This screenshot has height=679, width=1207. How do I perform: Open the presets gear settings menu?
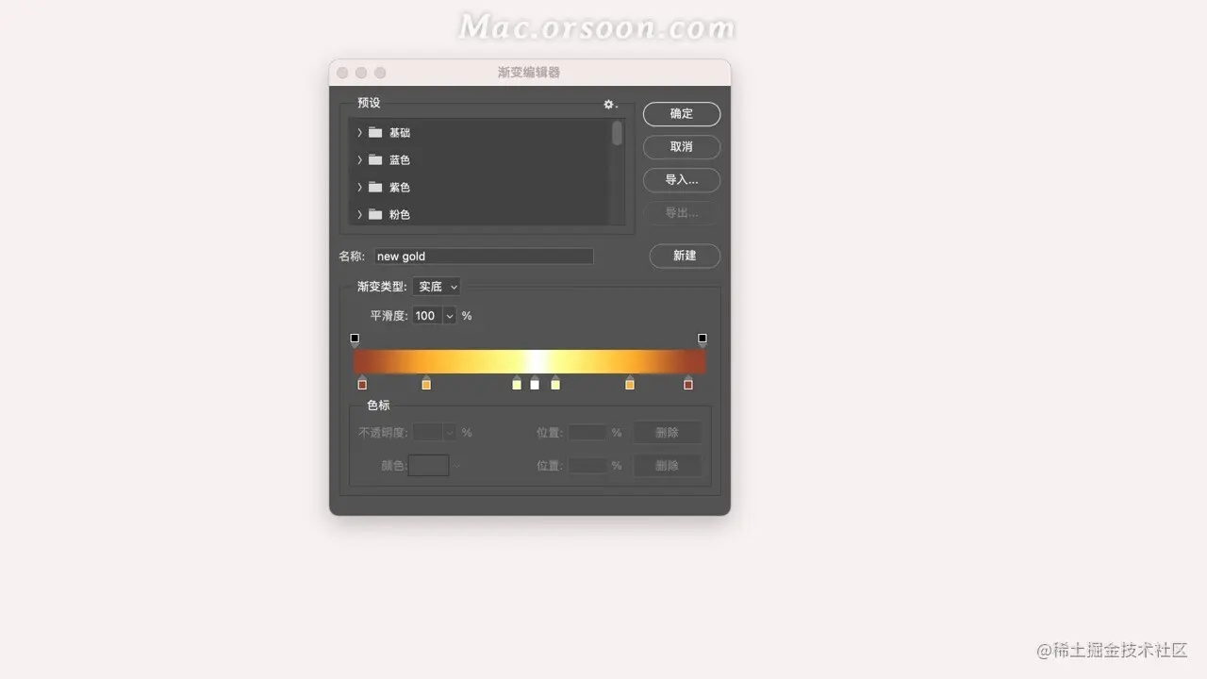[609, 104]
